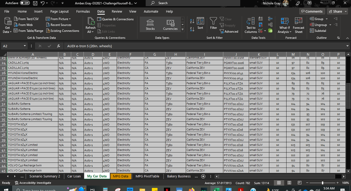Click the Remove Duplicates icon
The height and width of the screenshot is (191, 351).
pyautogui.click(x=260, y=25)
